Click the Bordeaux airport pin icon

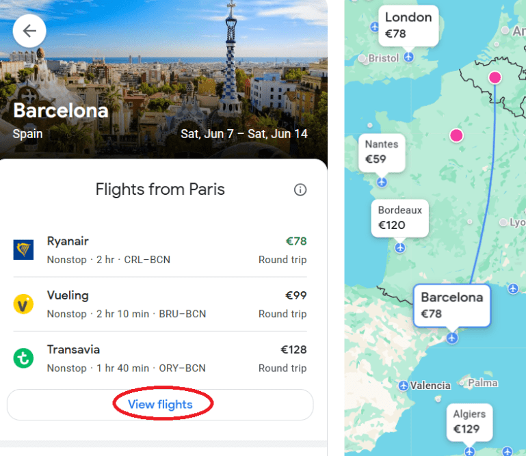point(399,247)
